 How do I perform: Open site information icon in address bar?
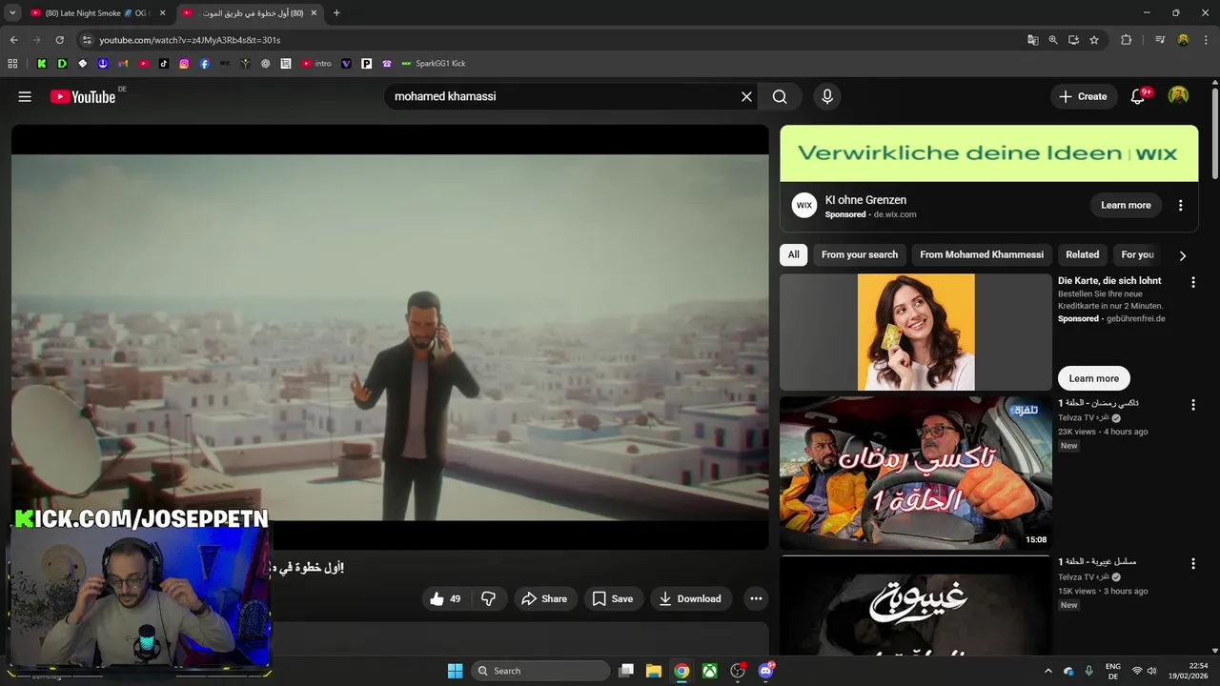point(87,40)
